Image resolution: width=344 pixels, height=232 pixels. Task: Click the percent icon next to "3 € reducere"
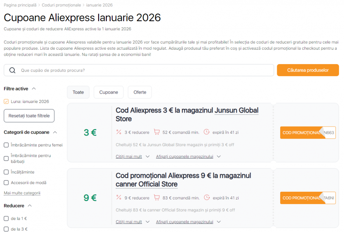pyautogui.click(x=119, y=132)
